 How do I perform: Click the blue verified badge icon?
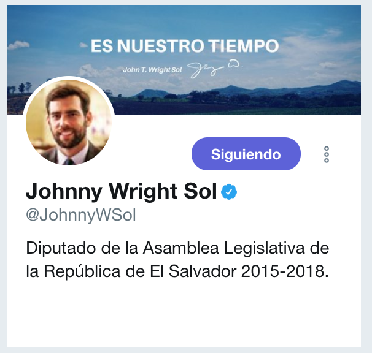point(229,192)
